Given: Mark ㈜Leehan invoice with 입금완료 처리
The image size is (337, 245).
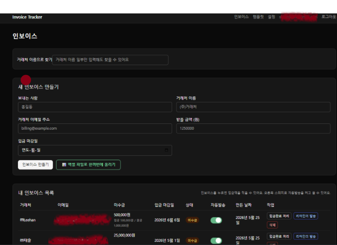Looking at the screenshot, I should pyautogui.click(x=279, y=216).
